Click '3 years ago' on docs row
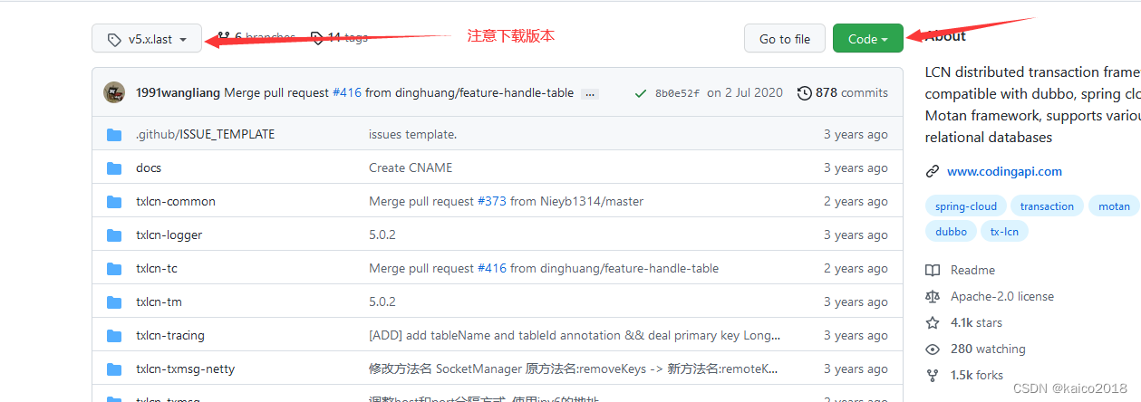1141x402 pixels. (856, 167)
